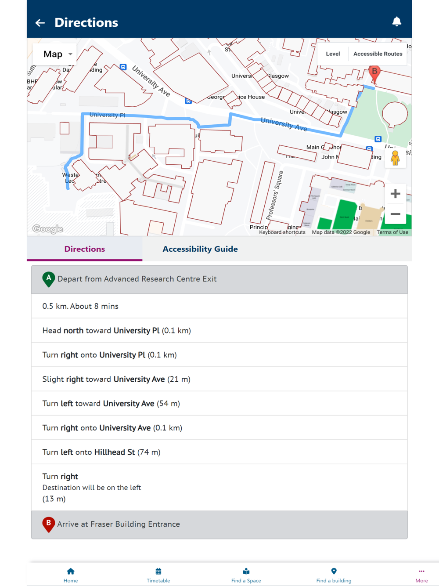Click the red B arrival marker icon in list
The height and width of the screenshot is (586, 439).
click(x=48, y=525)
